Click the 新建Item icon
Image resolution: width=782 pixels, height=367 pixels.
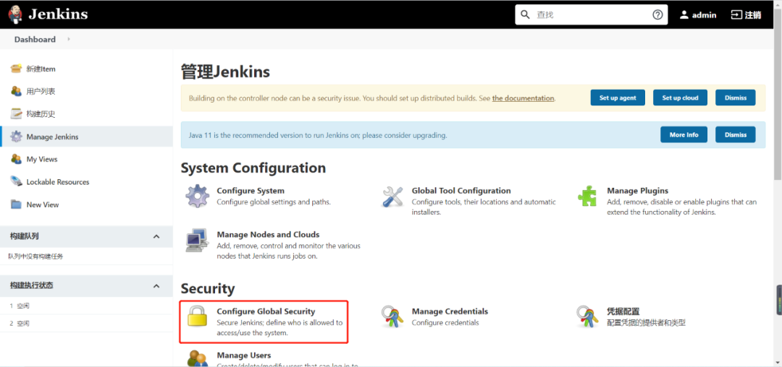[x=17, y=69]
